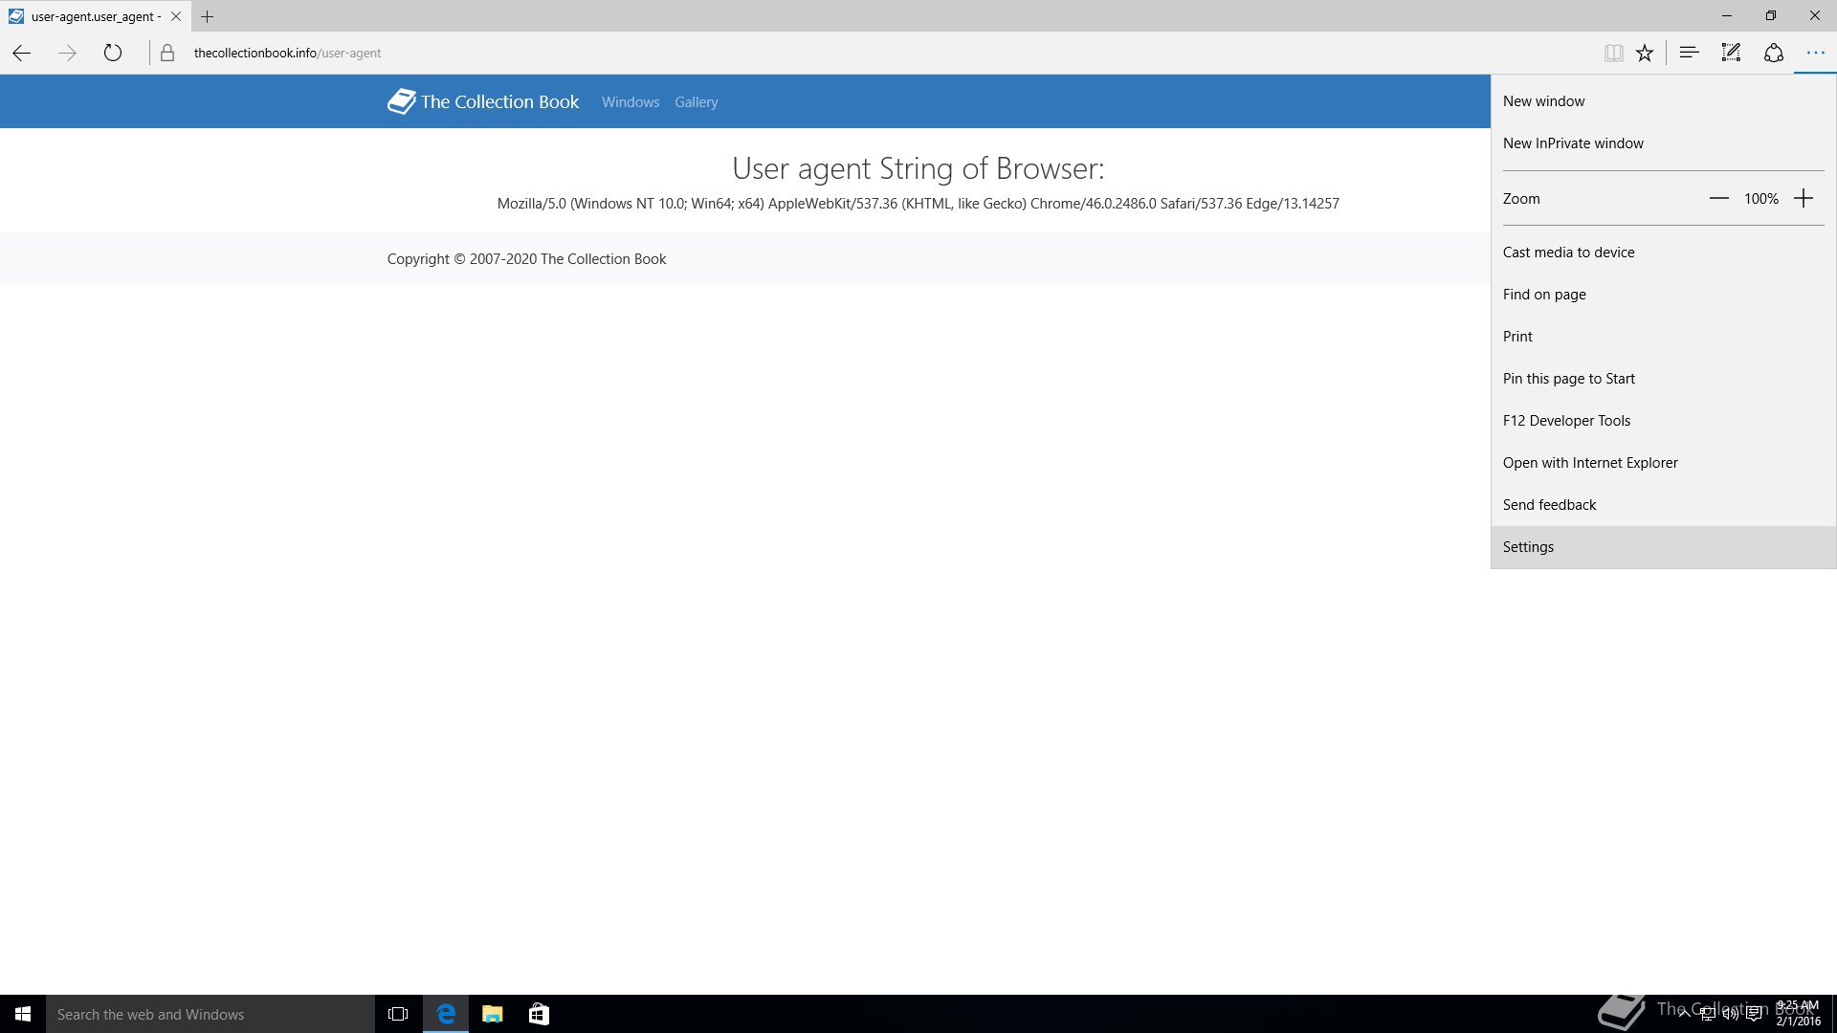Select F12 Developer Tools

pyautogui.click(x=1566, y=421)
